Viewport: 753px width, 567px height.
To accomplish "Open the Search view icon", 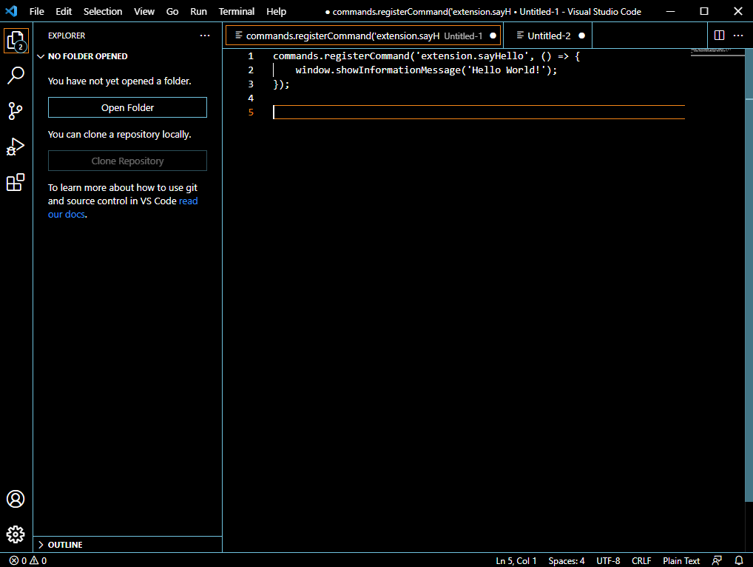I will tap(16, 76).
